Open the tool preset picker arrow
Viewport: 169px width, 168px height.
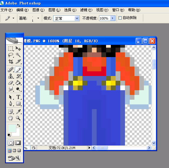point(13,18)
